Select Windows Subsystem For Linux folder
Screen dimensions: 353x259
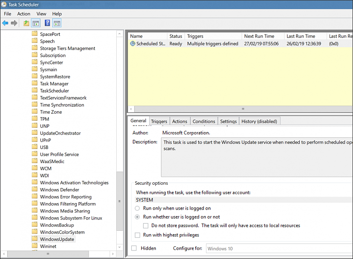click(x=71, y=218)
